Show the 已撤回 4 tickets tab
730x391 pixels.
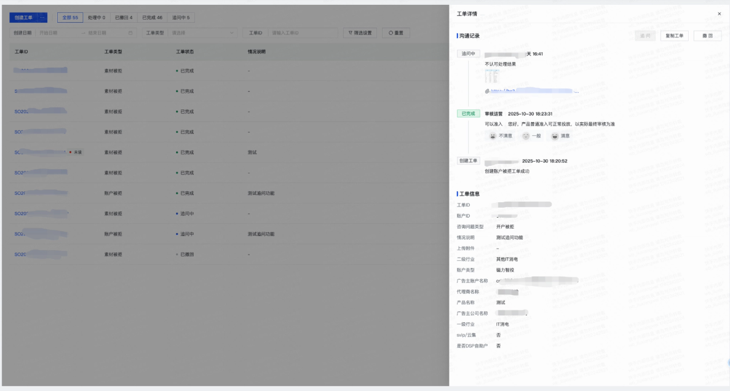tap(124, 18)
